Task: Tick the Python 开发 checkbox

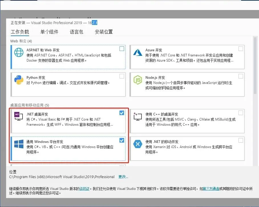Action: click(x=122, y=76)
